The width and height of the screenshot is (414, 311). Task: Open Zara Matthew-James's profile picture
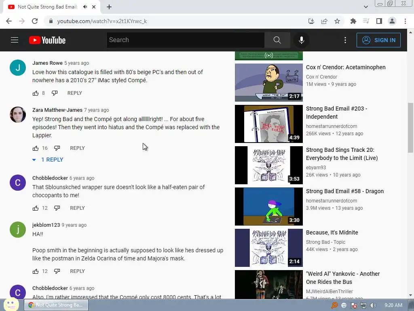[x=18, y=115]
